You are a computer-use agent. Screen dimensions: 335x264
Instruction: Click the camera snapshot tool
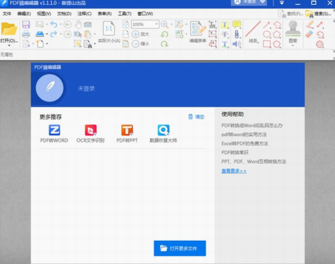coord(88,24)
